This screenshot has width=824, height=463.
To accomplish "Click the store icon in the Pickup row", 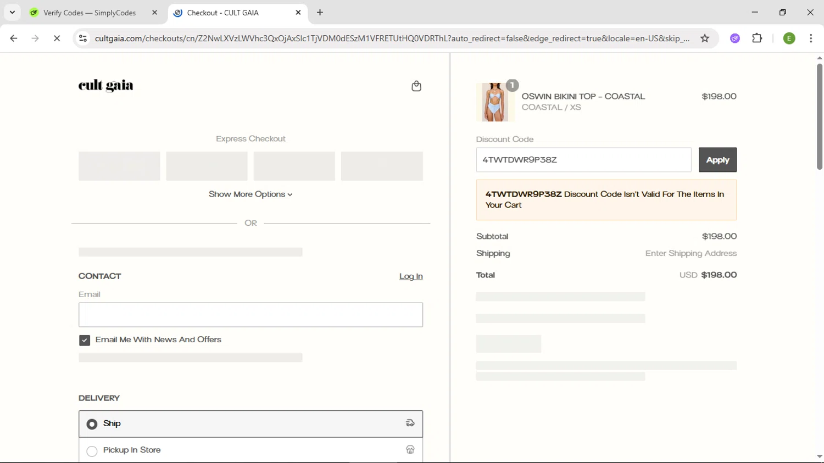I will point(410,450).
